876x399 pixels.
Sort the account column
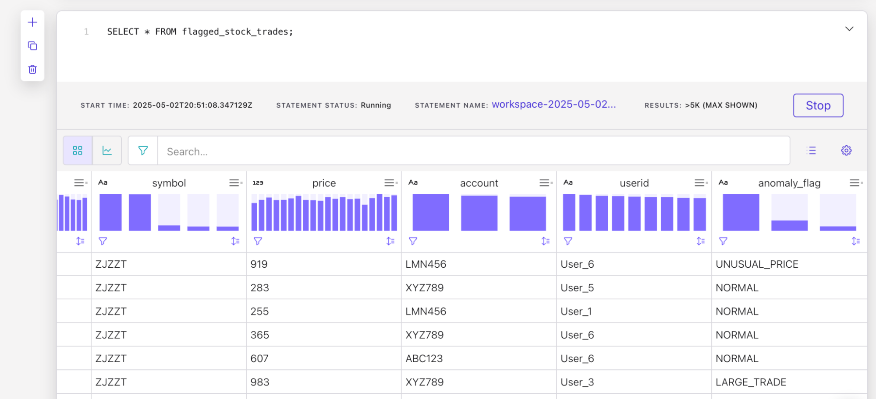546,241
